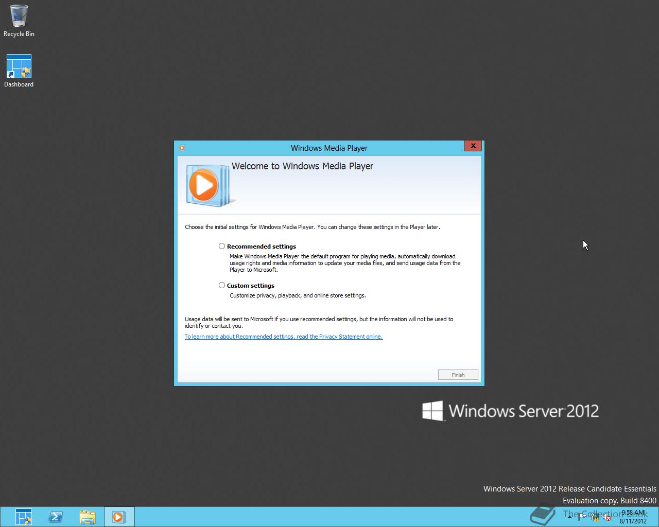Click the 'Usage data will be sent' notice

[x=319, y=322]
